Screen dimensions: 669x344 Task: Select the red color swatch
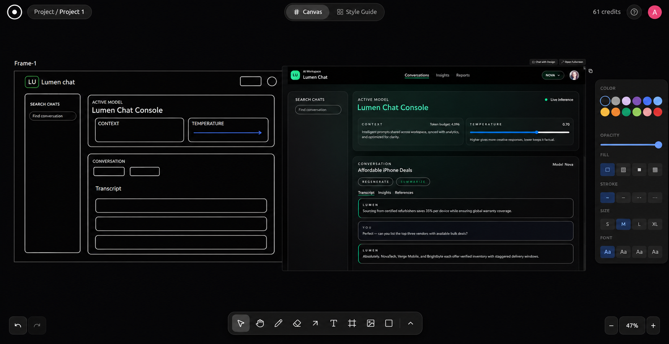click(x=658, y=112)
